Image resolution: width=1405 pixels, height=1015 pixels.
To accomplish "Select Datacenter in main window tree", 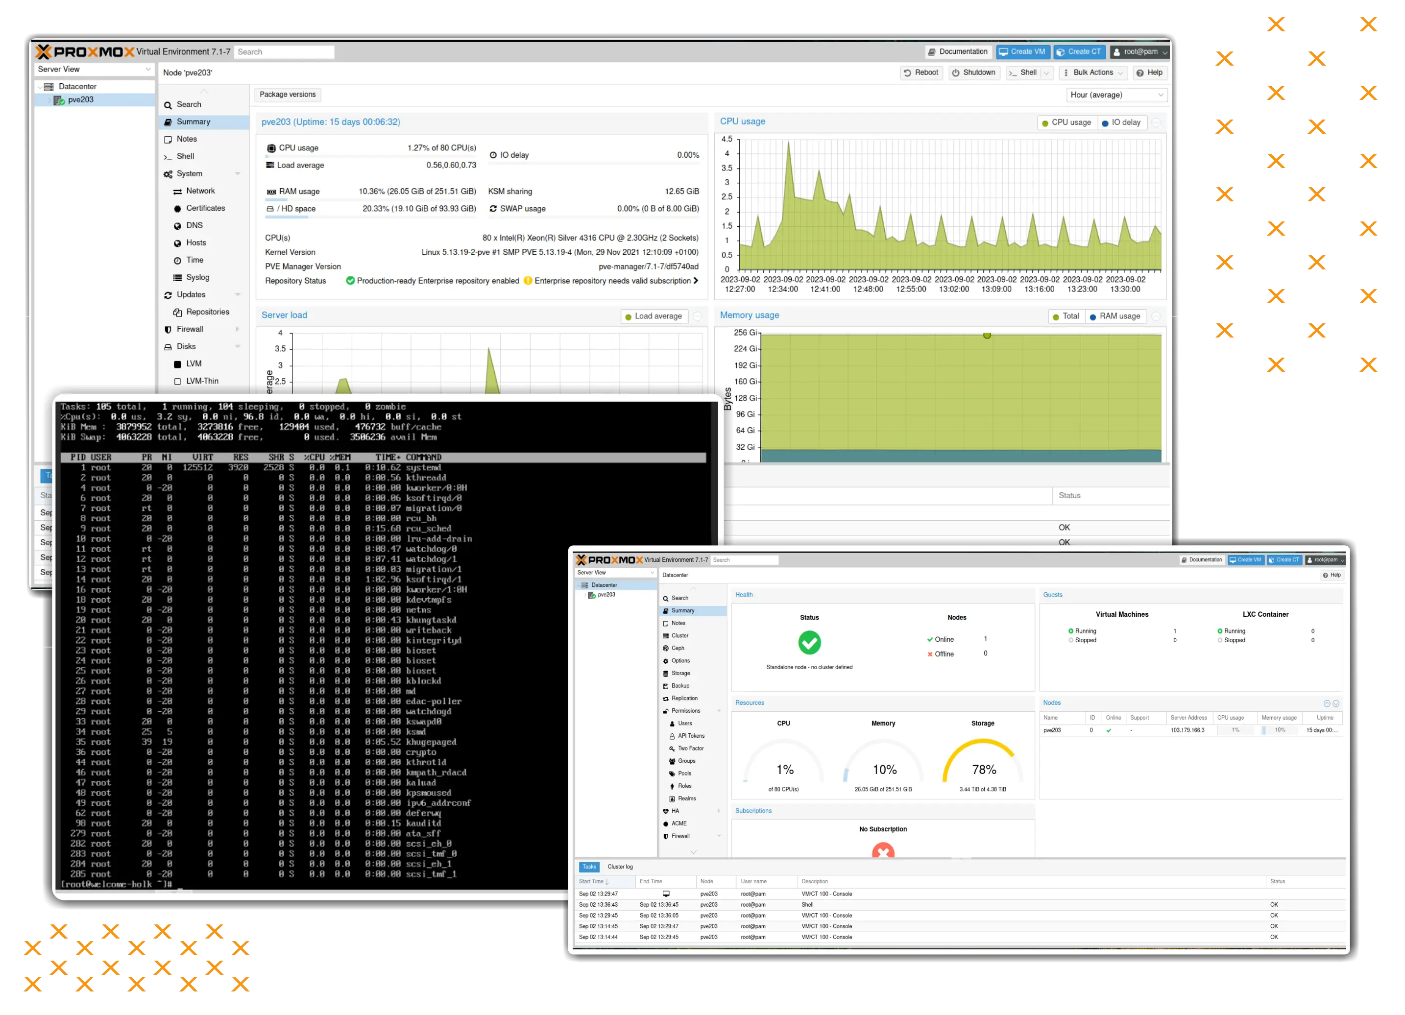I will click(x=77, y=87).
